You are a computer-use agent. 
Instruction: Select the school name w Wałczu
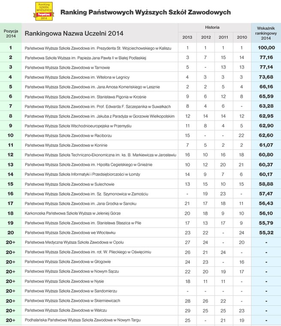click(66, 311)
